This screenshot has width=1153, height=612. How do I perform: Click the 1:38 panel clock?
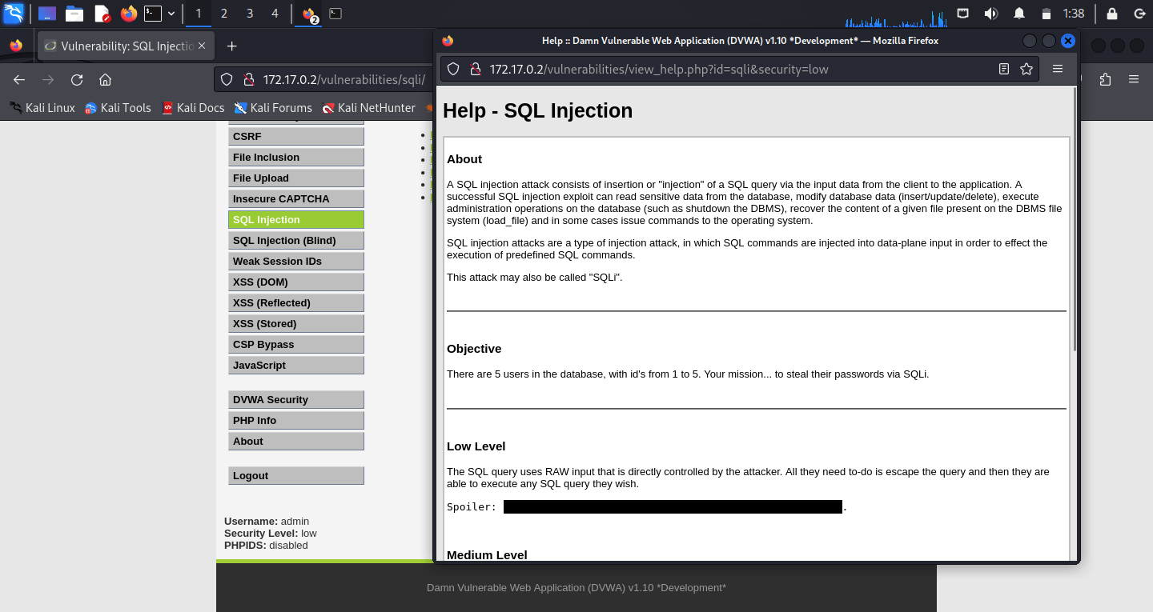1074,14
